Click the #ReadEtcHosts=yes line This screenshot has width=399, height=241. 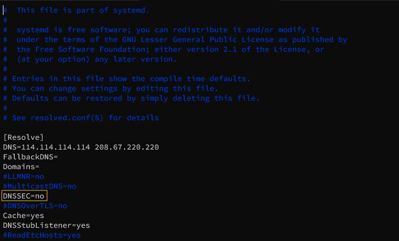(42, 235)
